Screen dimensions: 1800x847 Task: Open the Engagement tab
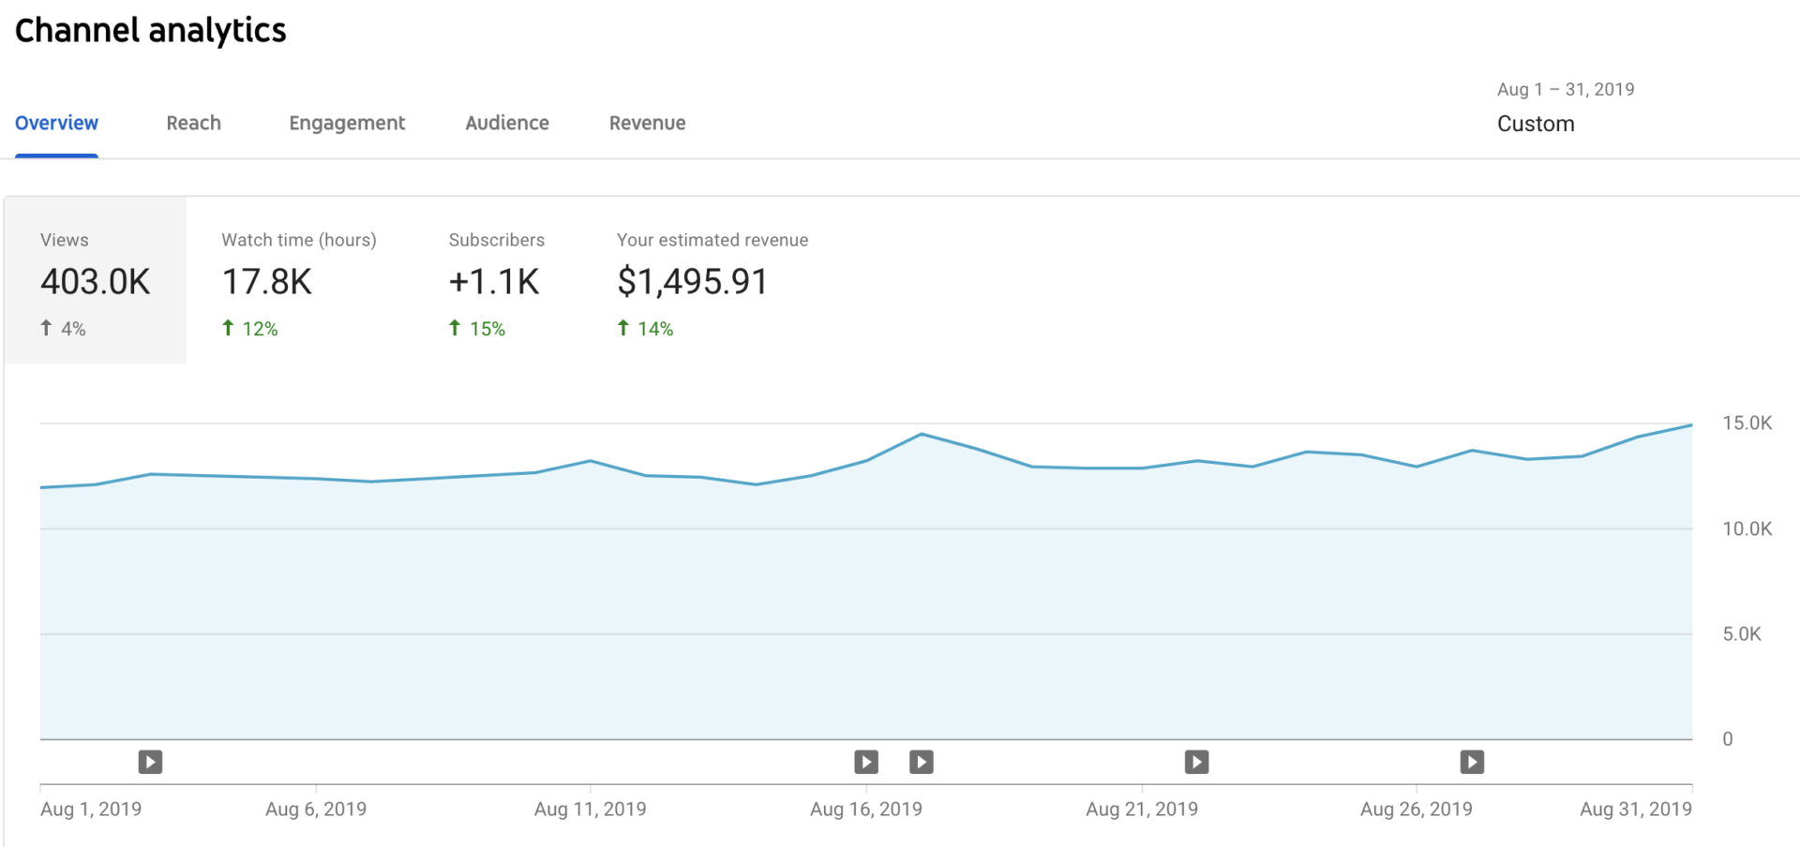click(347, 123)
